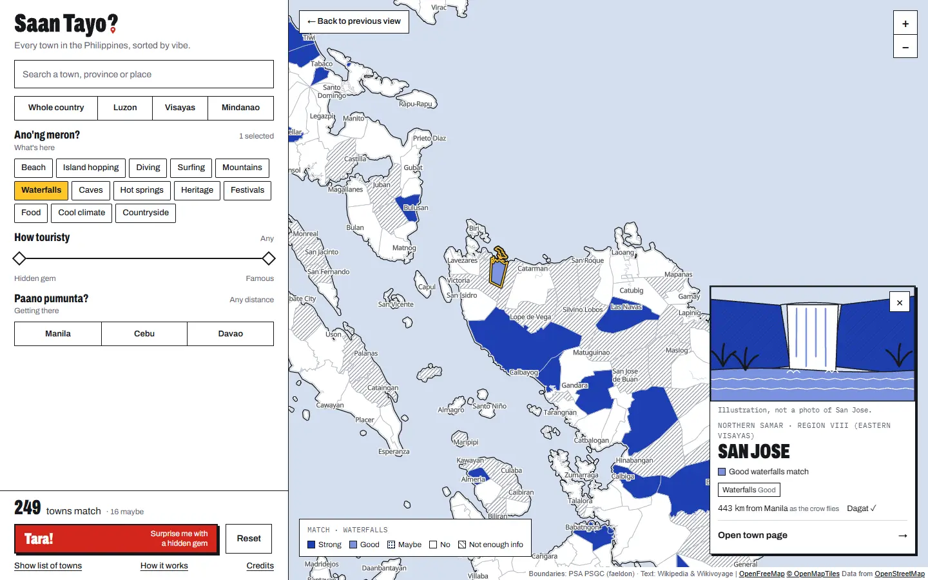Toggle the Mountains filter
This screenshot has height=580, width=928.
tap(242, 168)
